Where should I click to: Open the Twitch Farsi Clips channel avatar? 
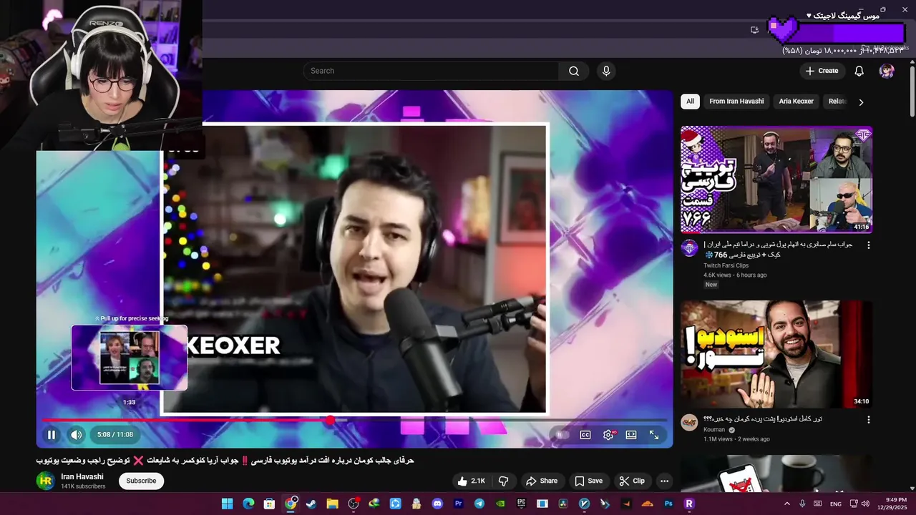click(x=689, y=247)
